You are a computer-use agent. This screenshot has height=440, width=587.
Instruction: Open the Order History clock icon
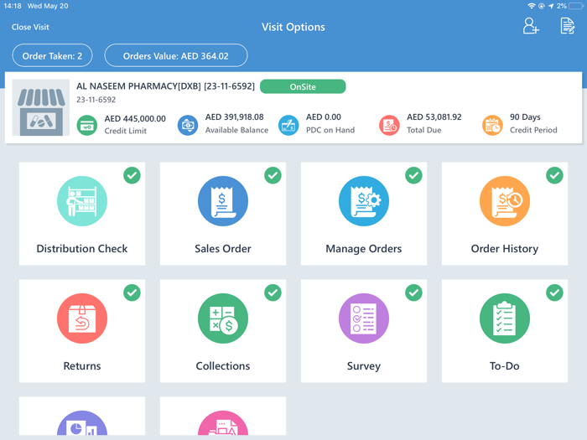pyautogui.click(x=505, y=201)
